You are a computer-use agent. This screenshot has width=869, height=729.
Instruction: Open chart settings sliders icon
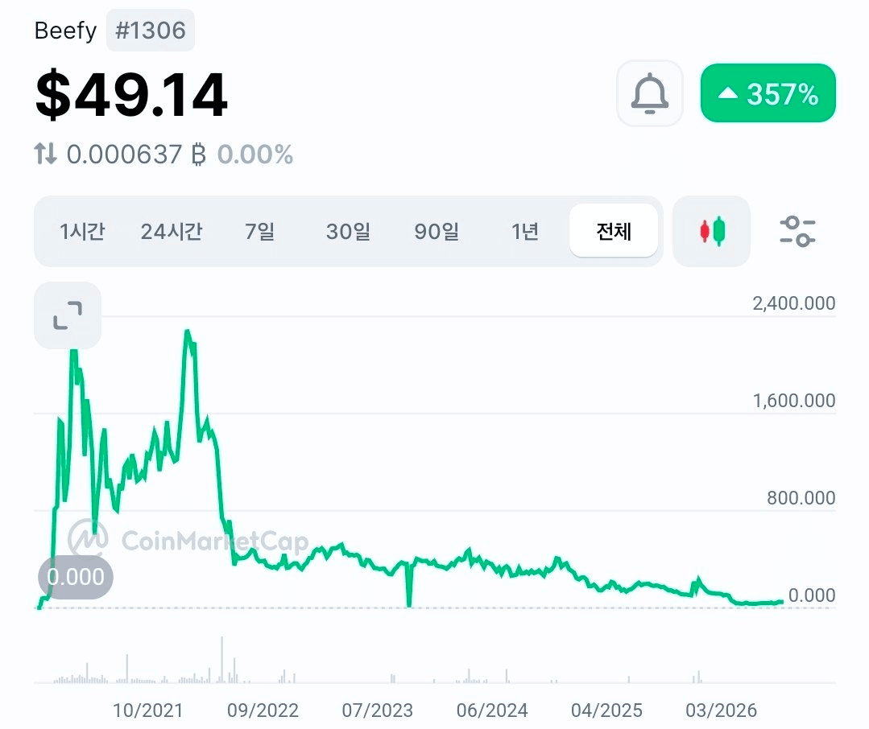[797, 231]
